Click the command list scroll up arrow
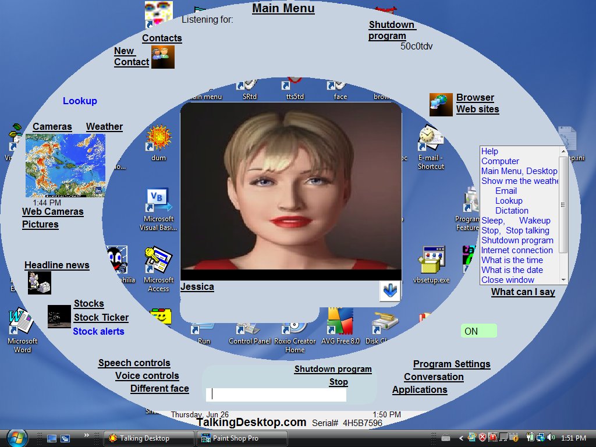Viewport: 596px width, 447px height. [x=563, y=151]
